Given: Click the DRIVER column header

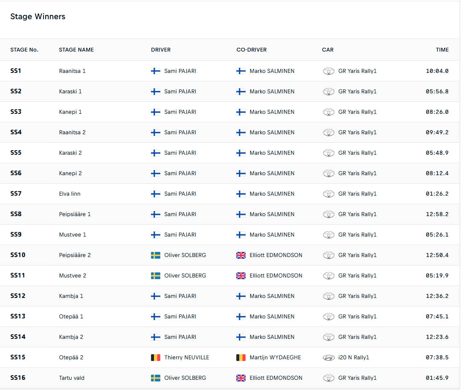Looking at the screenshot, I should coord(161,50).
